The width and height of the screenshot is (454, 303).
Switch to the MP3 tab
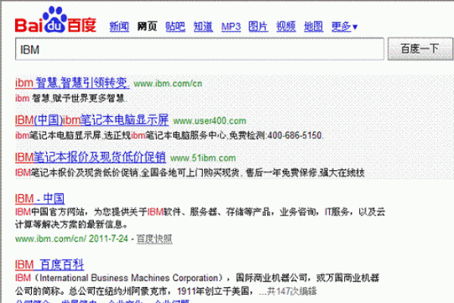(231, 27)
